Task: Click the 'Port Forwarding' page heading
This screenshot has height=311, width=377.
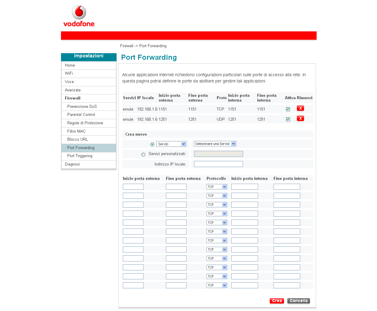Action: [149, 57]
